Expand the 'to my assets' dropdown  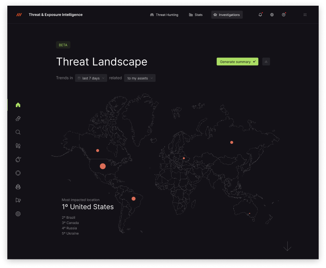click(x=140, y=78)
